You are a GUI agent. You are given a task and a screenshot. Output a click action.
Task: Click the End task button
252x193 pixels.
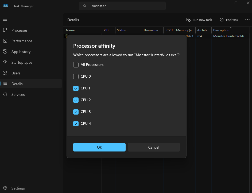click(x=229, y=20)
